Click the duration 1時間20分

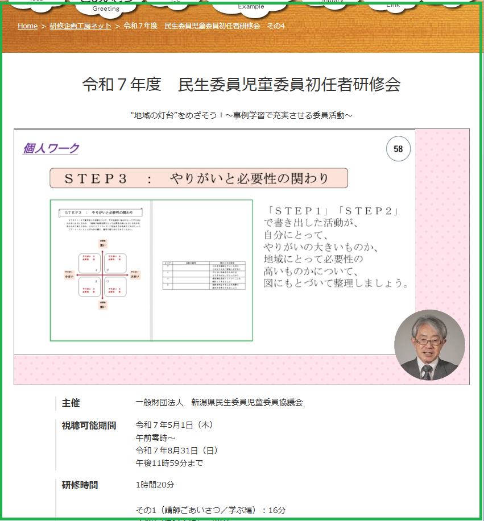coord(155,485)
